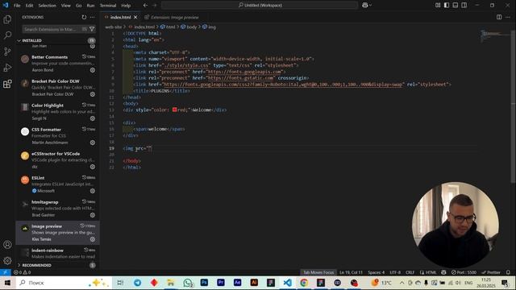Navigate back with the arrow button
Image resolution: width=516 pixels, height=290 pixels.
(145, 5)
